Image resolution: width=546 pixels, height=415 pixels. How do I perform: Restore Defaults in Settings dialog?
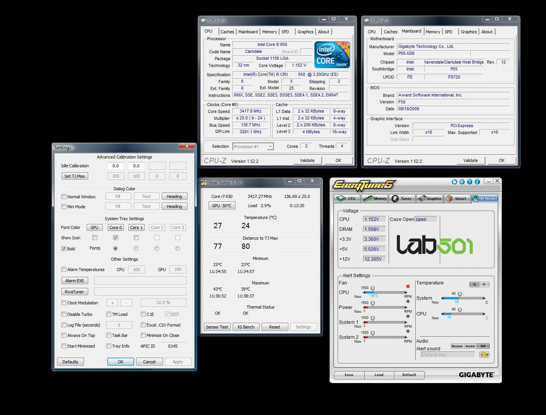(x=70, y=362)
